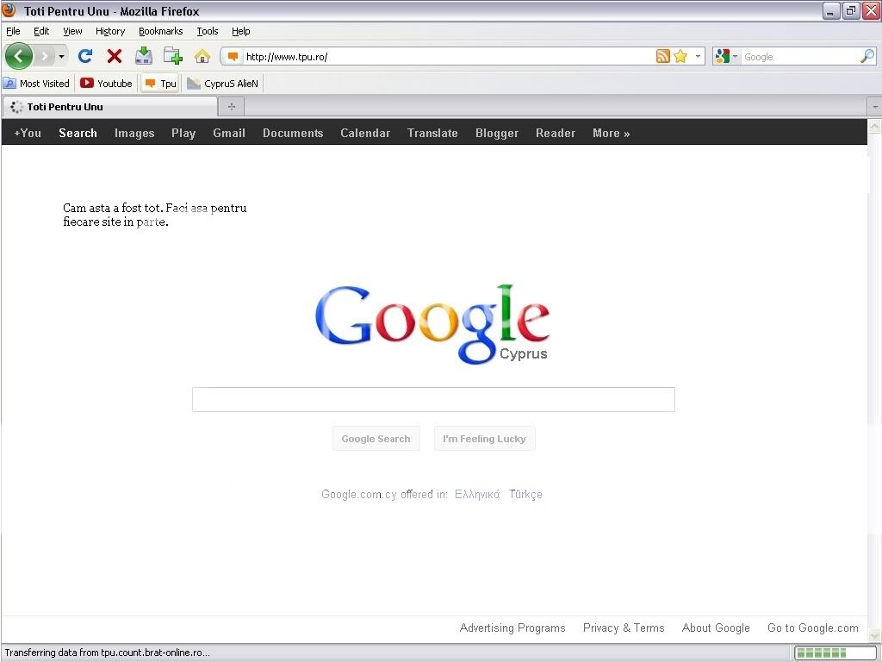Image resolution: width=882 pixels, height=662 pixels.
Task: Open Blogger in the Google bar
Action: tap(497, 133)
